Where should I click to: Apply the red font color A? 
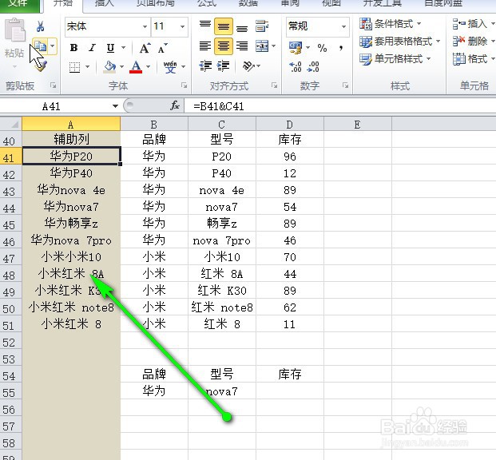(x=136, y=67)
